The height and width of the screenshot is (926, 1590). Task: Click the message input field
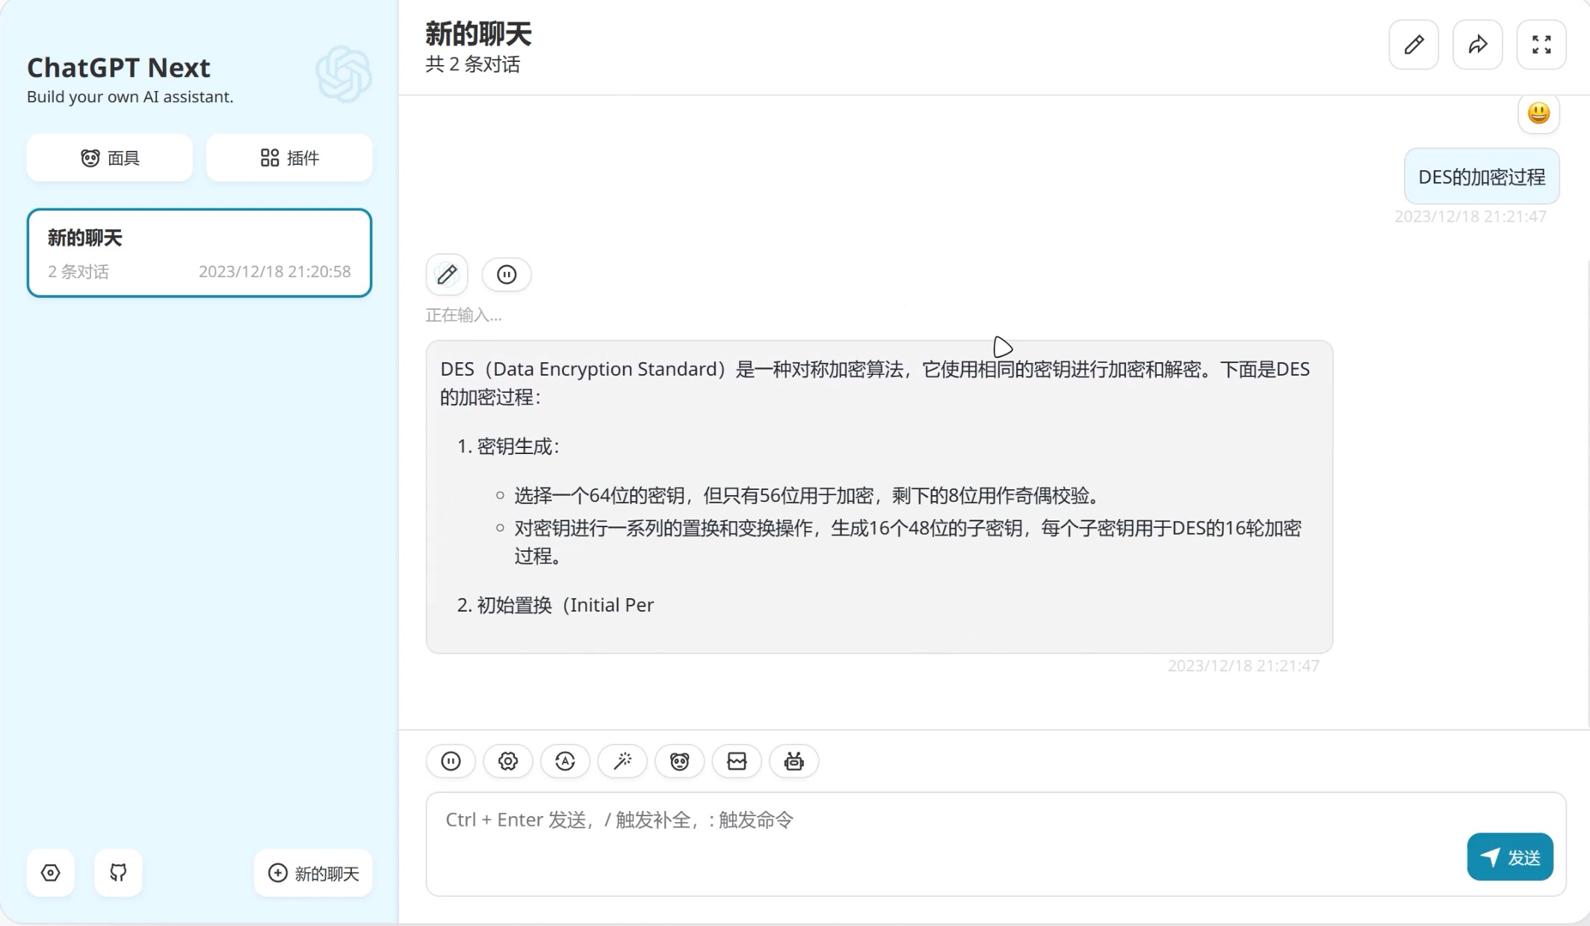tap(996, 844)
